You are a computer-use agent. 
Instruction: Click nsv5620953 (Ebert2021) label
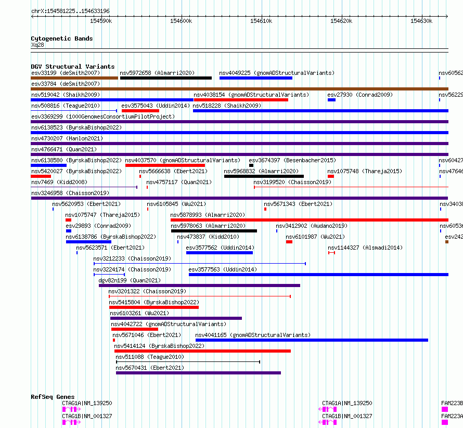(x=86, y=204)
